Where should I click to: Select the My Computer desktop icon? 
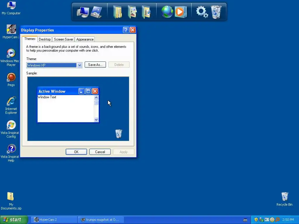pyautogui.click(x=11, y=8)
